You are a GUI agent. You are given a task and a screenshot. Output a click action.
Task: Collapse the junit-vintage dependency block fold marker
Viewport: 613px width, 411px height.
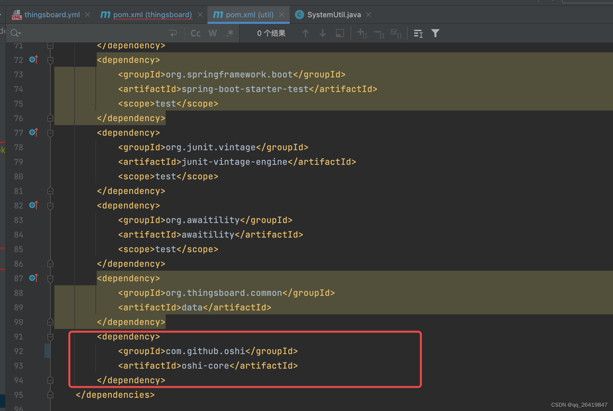[50, 133]
